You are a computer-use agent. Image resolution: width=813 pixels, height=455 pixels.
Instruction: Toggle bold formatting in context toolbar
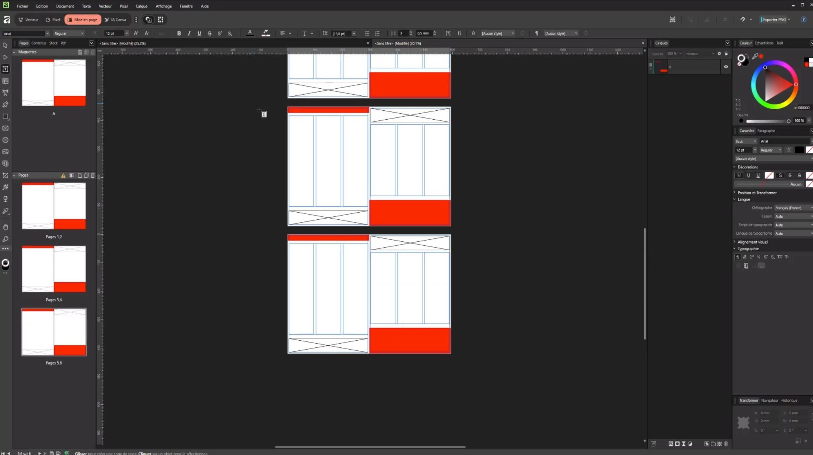pos(179,33)
